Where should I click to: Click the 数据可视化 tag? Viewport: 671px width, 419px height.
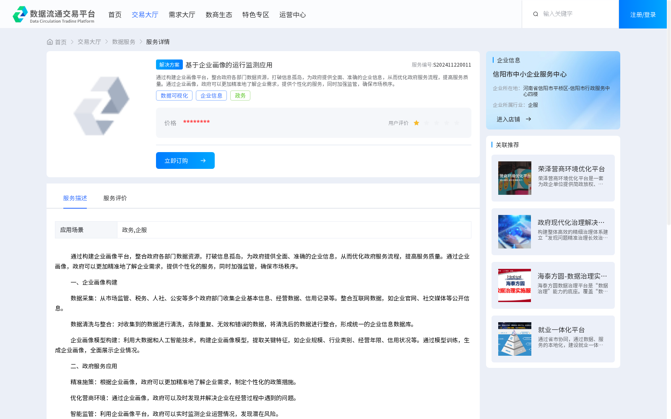(x=174, y=96)
